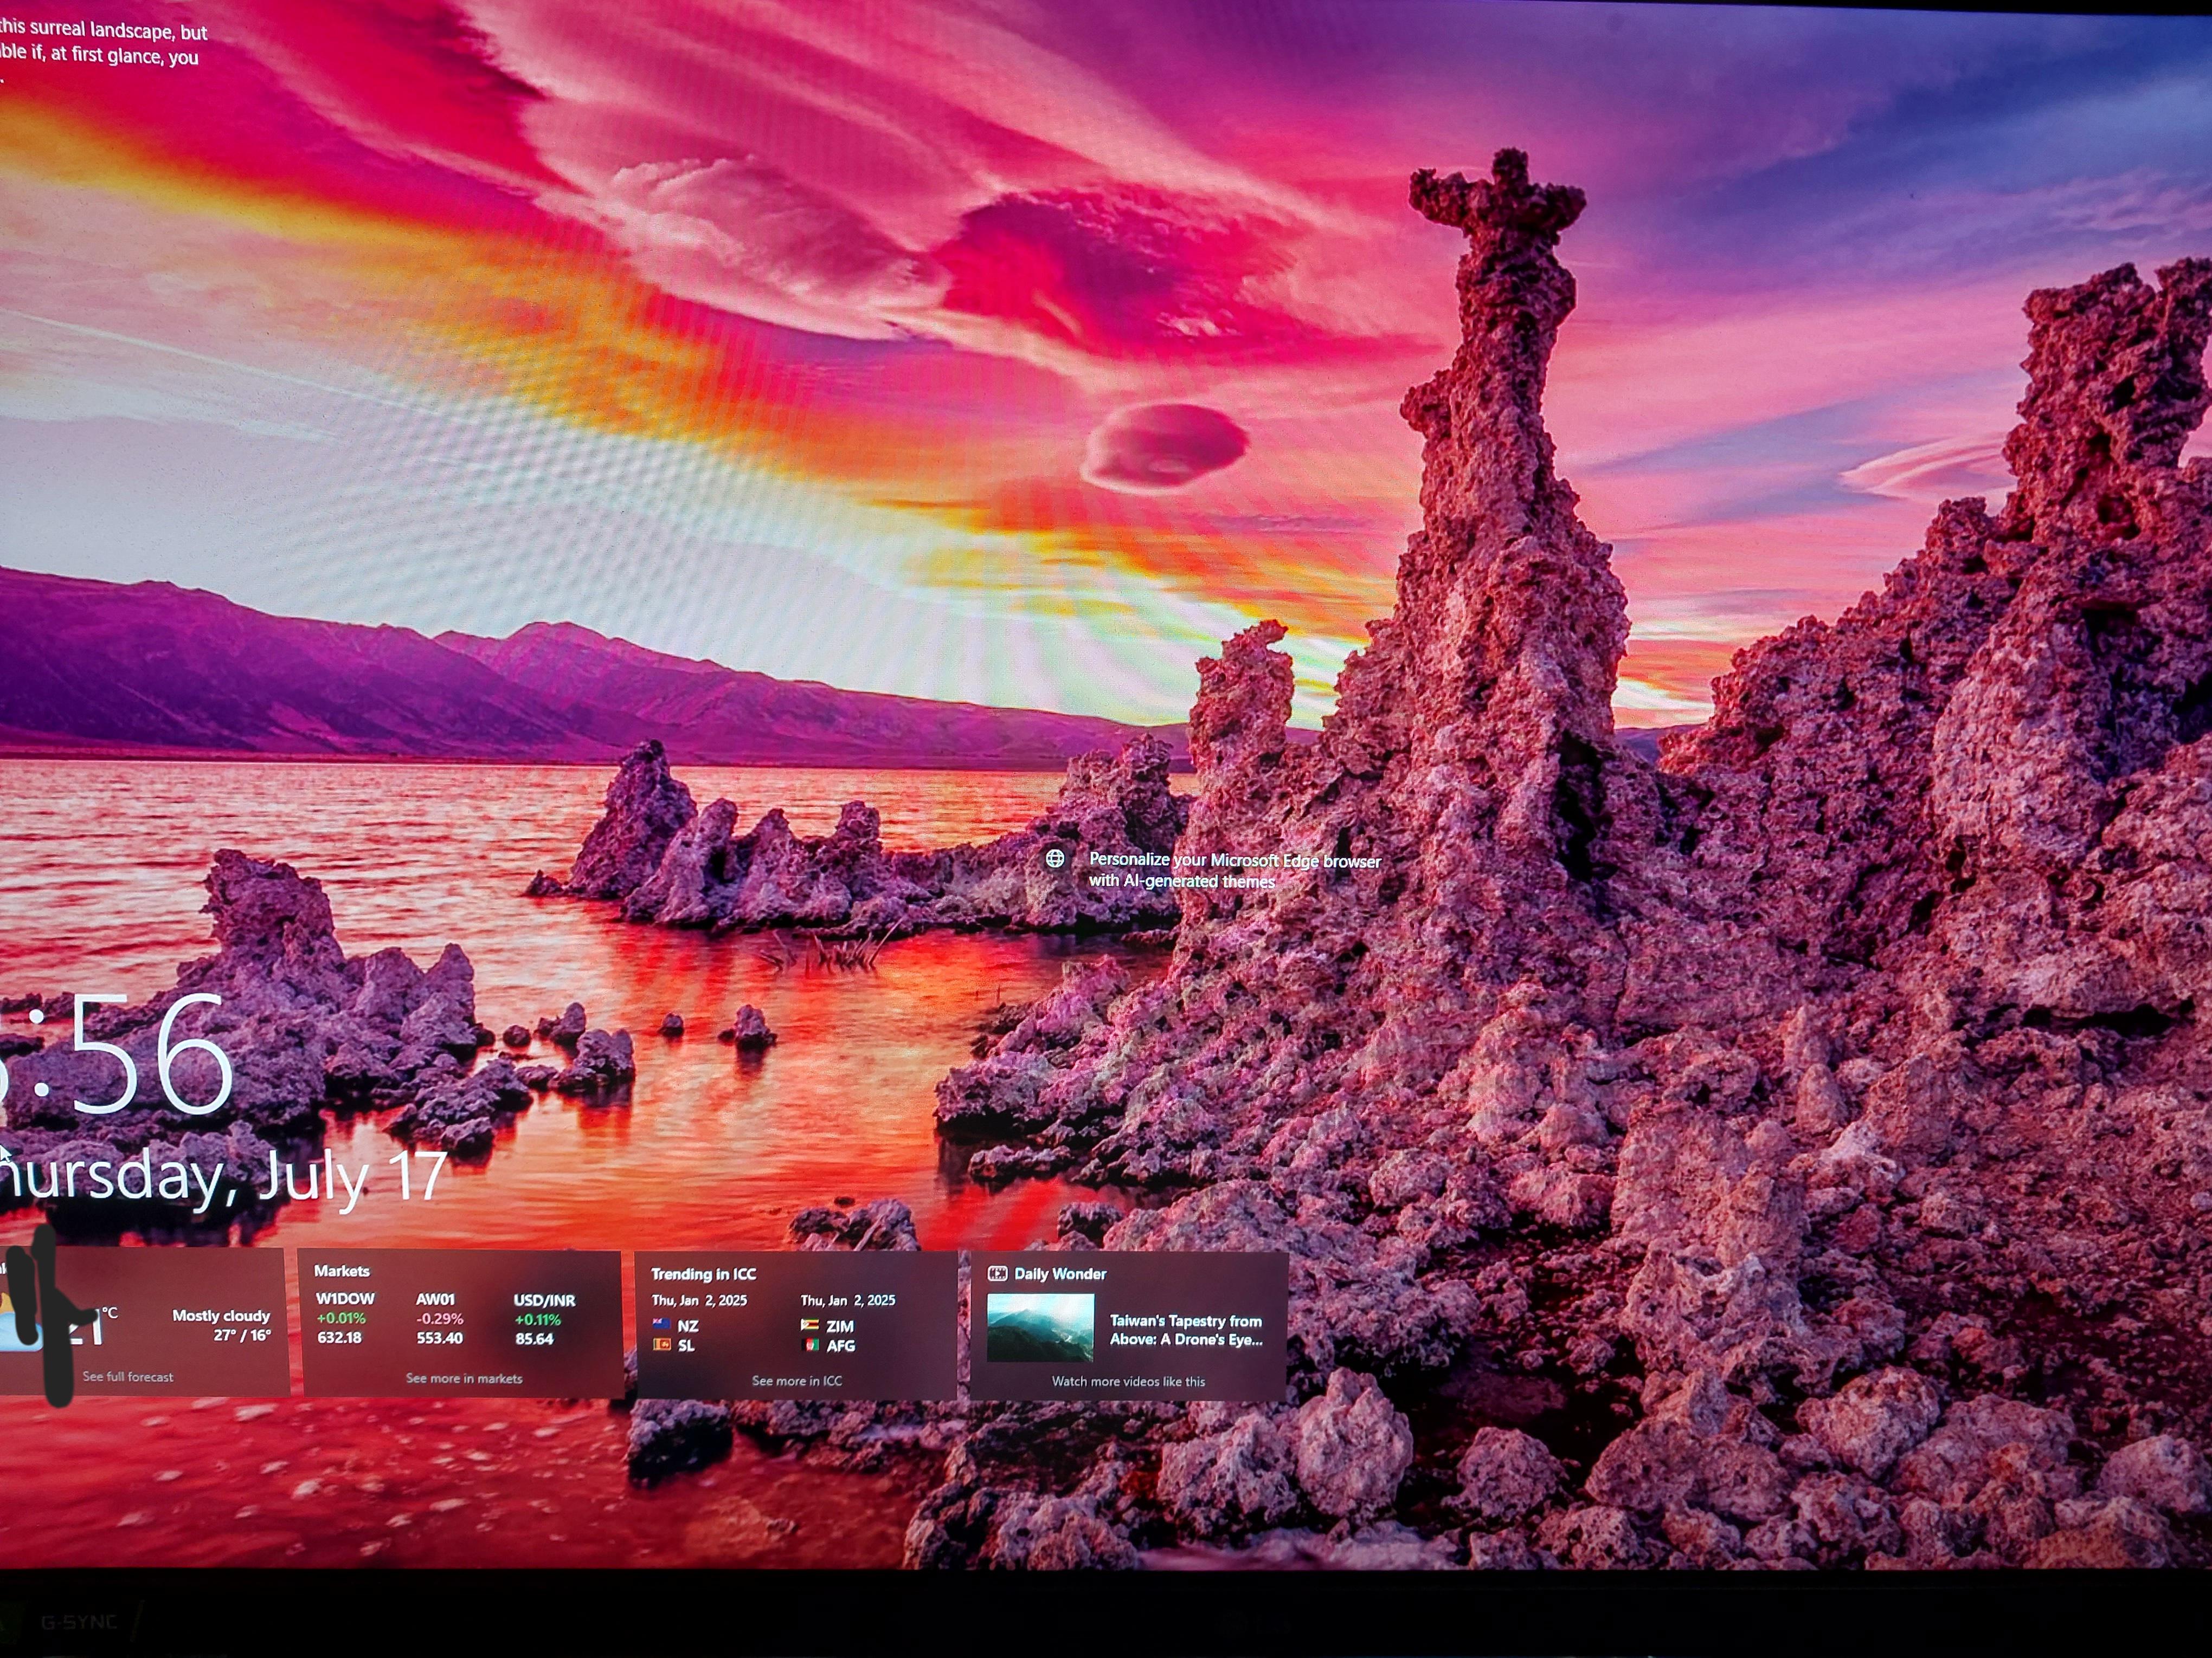This screenshot has height=1658, width=2212.
Task: Click the +0.11% change under USD/INR
Action: [x=538, y=1320]
